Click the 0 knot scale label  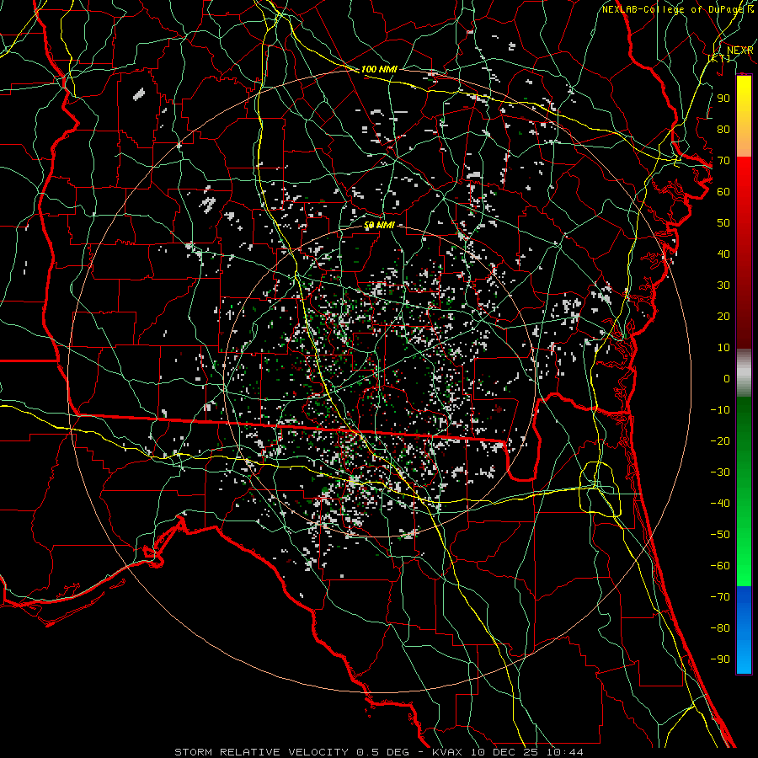(x=727, y=379)
